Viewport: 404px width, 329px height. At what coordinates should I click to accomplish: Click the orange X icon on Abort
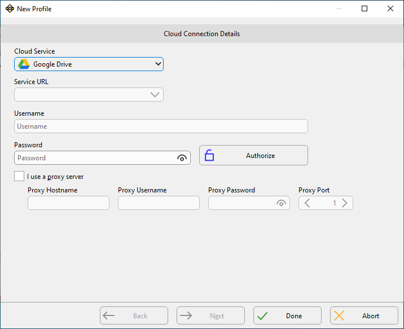(x=339, y=315)
